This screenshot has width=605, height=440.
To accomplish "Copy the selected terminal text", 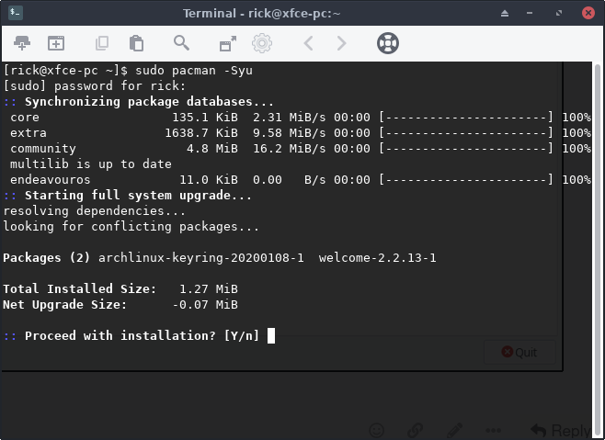I will 102,43.
